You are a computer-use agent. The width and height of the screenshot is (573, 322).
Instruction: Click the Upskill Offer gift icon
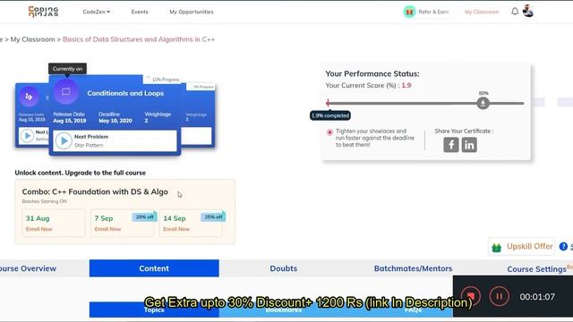tap(497, 248)
